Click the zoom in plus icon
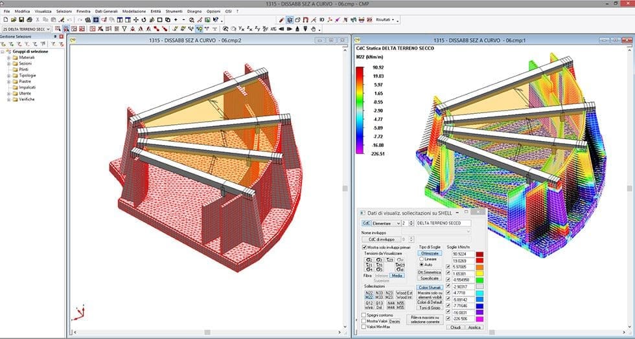The image size is (635, 339). click(175, 20)
